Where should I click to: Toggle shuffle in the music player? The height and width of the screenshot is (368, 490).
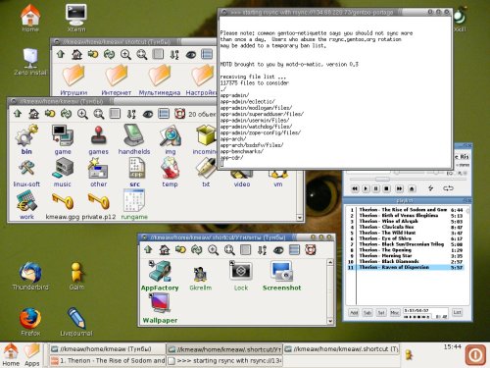coord(431,188)
